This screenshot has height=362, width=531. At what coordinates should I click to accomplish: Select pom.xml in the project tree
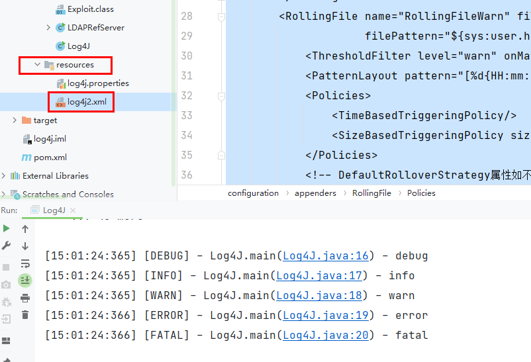[x=50, y=158]
